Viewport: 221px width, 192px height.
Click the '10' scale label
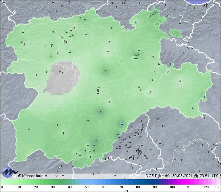(x=19, y=187)
